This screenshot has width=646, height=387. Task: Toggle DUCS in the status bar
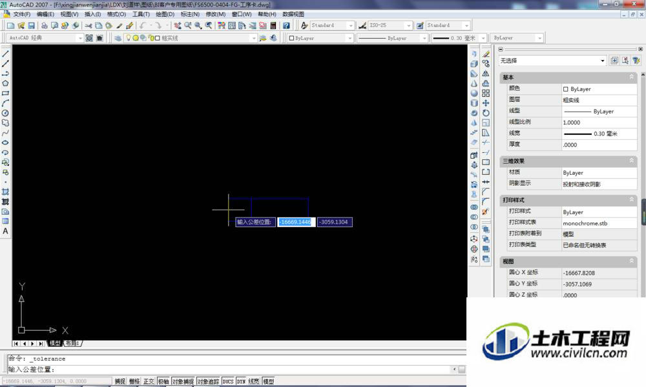point(228,382)
